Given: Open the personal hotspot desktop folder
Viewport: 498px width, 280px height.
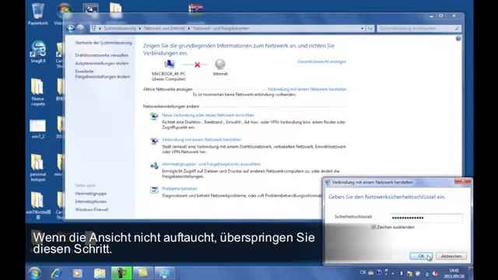Looking at the screenshot, I should pyautogui.click(x=38, y=168).
